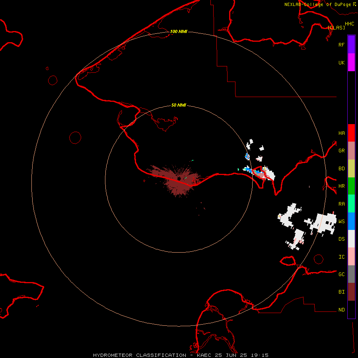Click the IC legend label
358x358 pixels.
point(341,257)
